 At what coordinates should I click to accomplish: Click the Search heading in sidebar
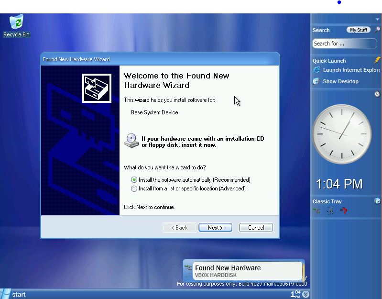321,30
